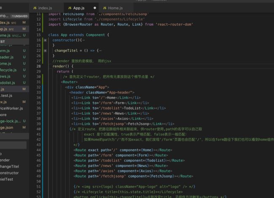The image size is (274, 198).
Task: Click line number 28 in the gutter
Action: tap(39, 66)
